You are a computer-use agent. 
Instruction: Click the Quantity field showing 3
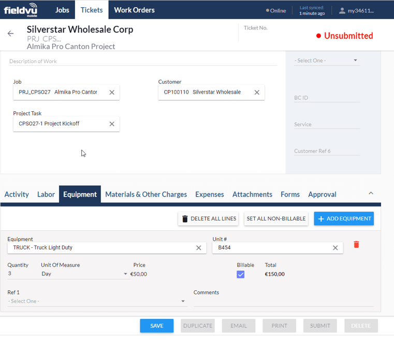(22, 274)
